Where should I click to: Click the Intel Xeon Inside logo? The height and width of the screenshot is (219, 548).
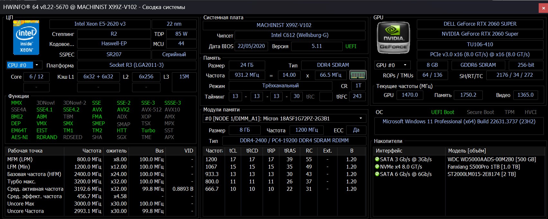click(x=26, y=38)
